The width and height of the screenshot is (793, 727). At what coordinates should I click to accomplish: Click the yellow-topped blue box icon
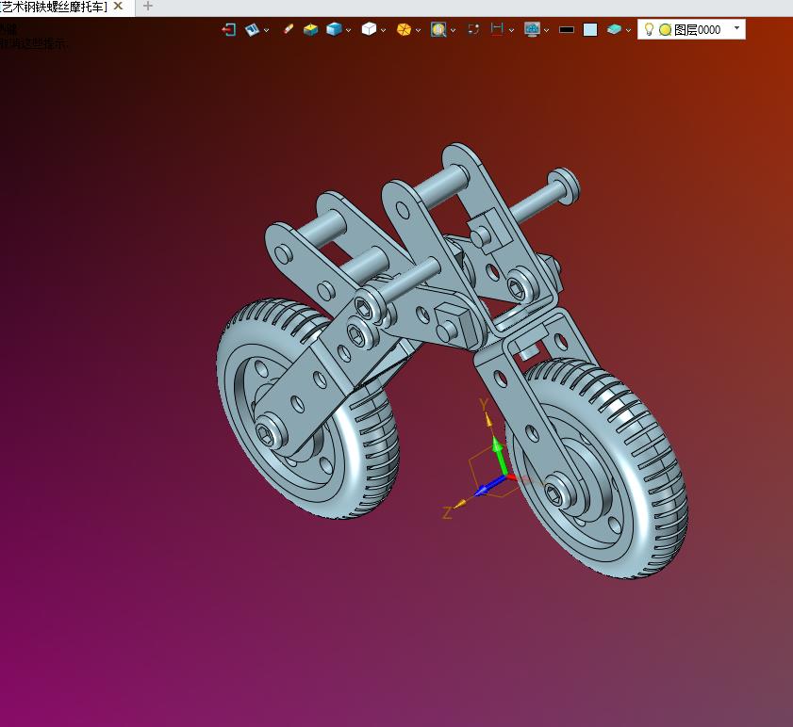point(310,30)
